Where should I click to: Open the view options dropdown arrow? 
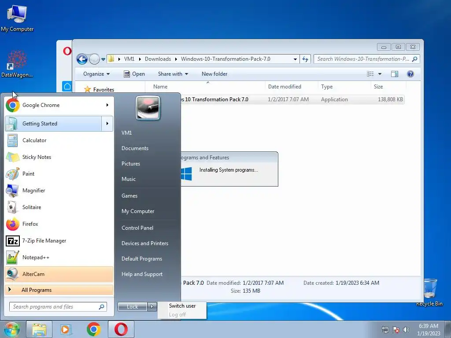click(380, 74)
